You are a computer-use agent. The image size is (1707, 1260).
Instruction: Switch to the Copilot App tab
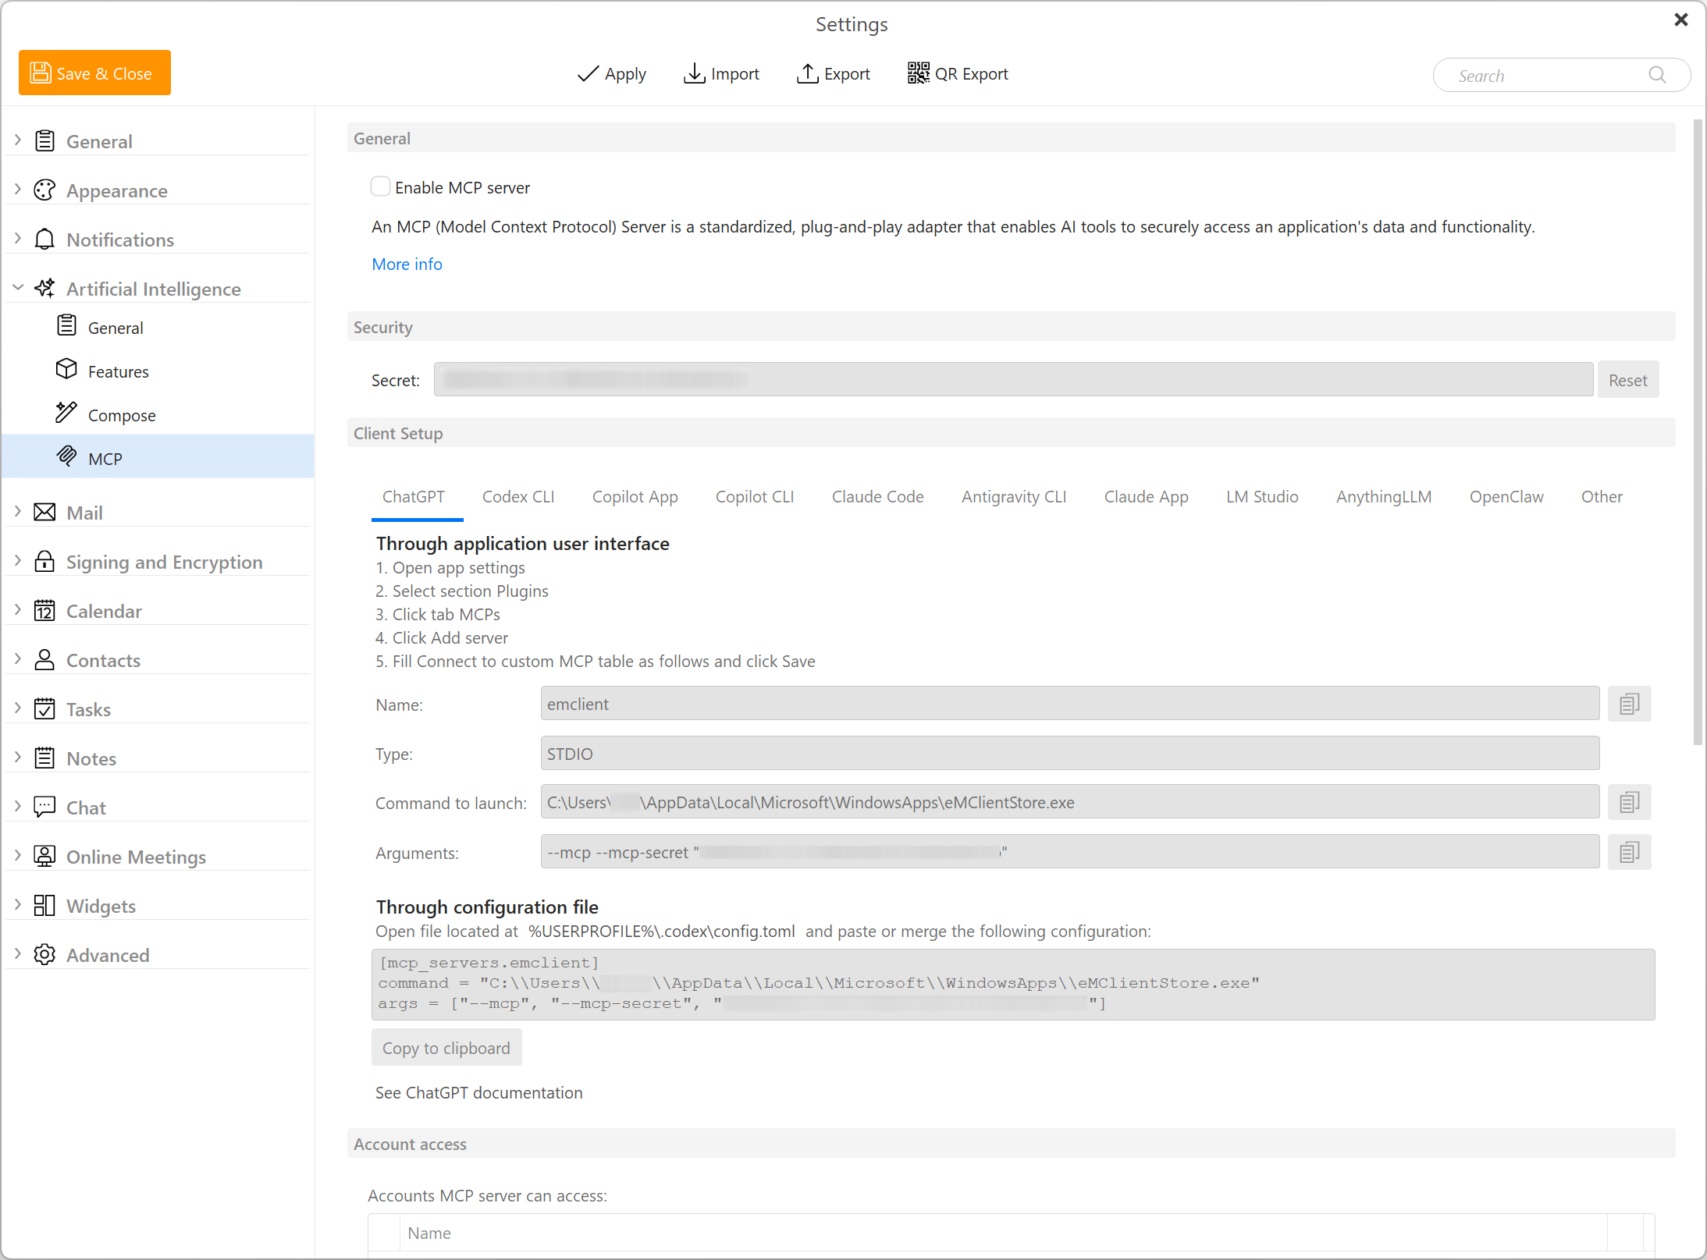(635, 497)
